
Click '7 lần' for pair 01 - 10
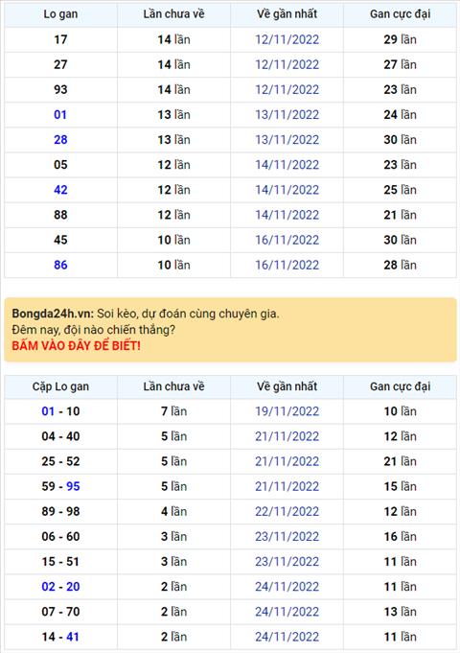[174, 411]
